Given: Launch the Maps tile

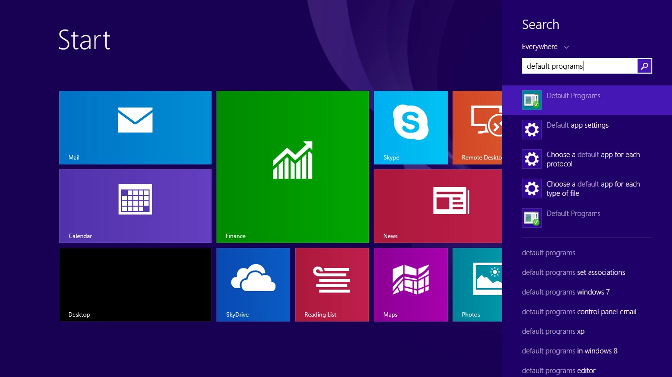Looking at the screenshot, I should (411, 285).
